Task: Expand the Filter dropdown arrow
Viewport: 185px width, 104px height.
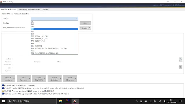Action: point(90,23)
